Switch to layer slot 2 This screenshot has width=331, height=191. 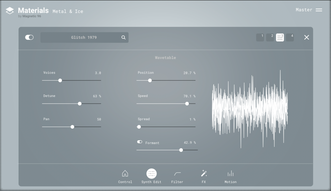[270, 37]
